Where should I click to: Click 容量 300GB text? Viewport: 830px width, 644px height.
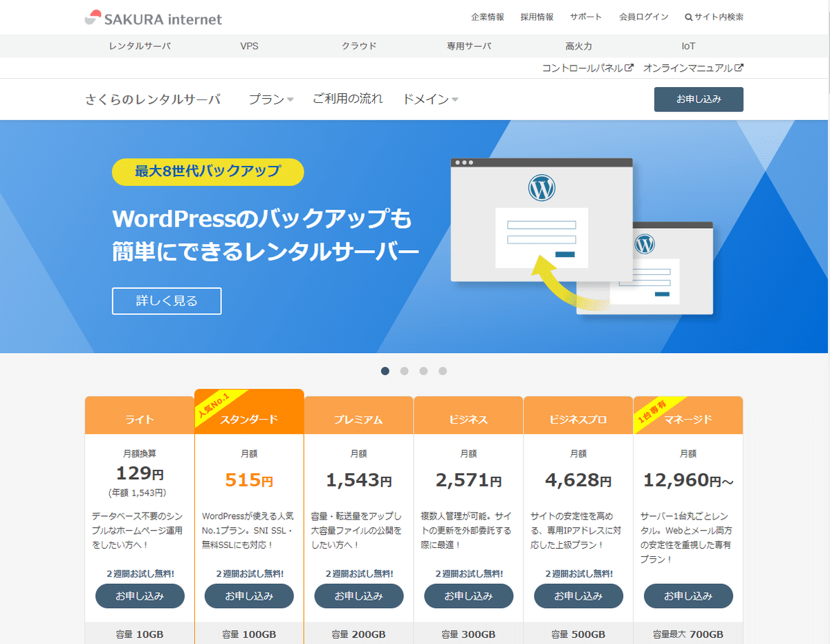click(x=468, y=634)
